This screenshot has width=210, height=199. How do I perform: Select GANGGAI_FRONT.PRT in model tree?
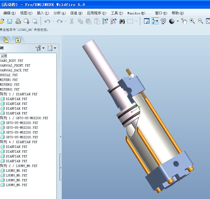pyautogui.click(x=15, y=65)
